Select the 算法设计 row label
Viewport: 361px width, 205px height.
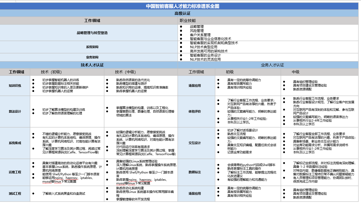pyautogui.click(x=15, y=112)
